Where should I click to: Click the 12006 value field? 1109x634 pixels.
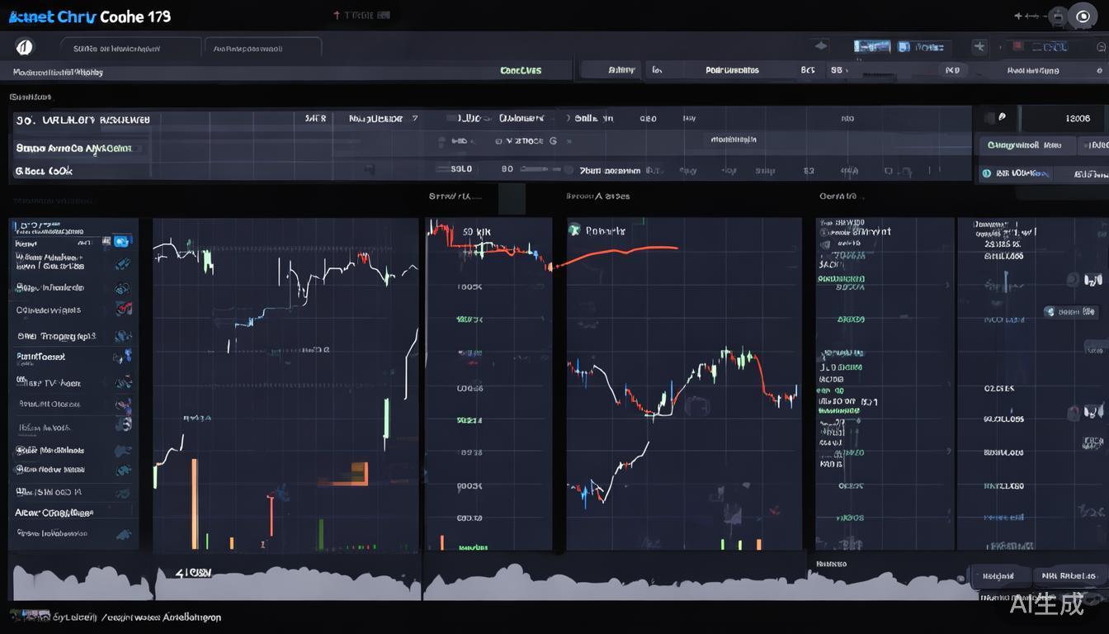[x=1077, y=118]
